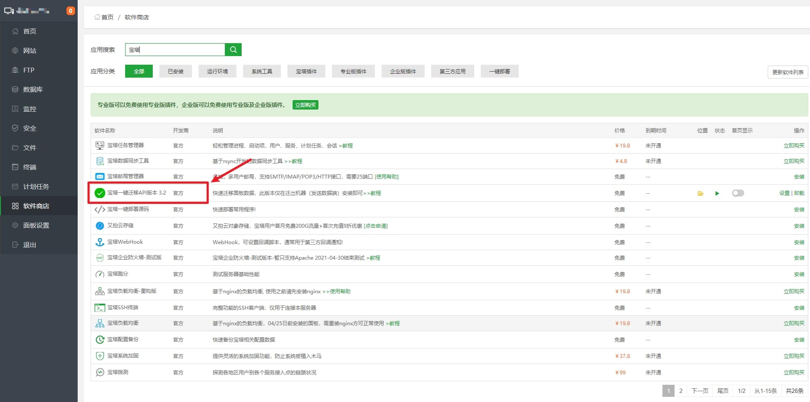Image resolution: width=810 pixels, height=402 pixels.
Task: Click 更新软件列表 button
Action: pyautogui.click(x=788, y=72)
